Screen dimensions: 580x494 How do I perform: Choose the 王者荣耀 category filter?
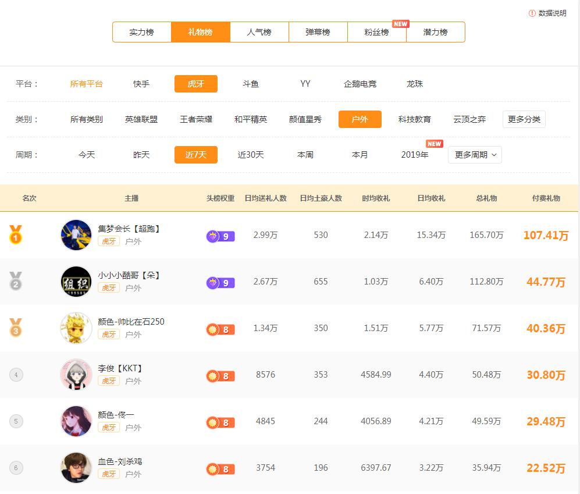coord(196,119)
